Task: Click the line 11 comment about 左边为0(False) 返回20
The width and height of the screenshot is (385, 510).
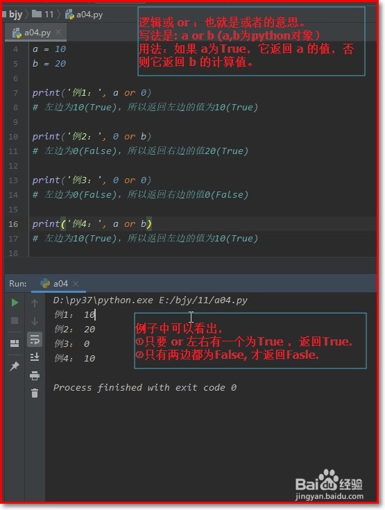Action: pyautogui.click(x=140, y=151)
